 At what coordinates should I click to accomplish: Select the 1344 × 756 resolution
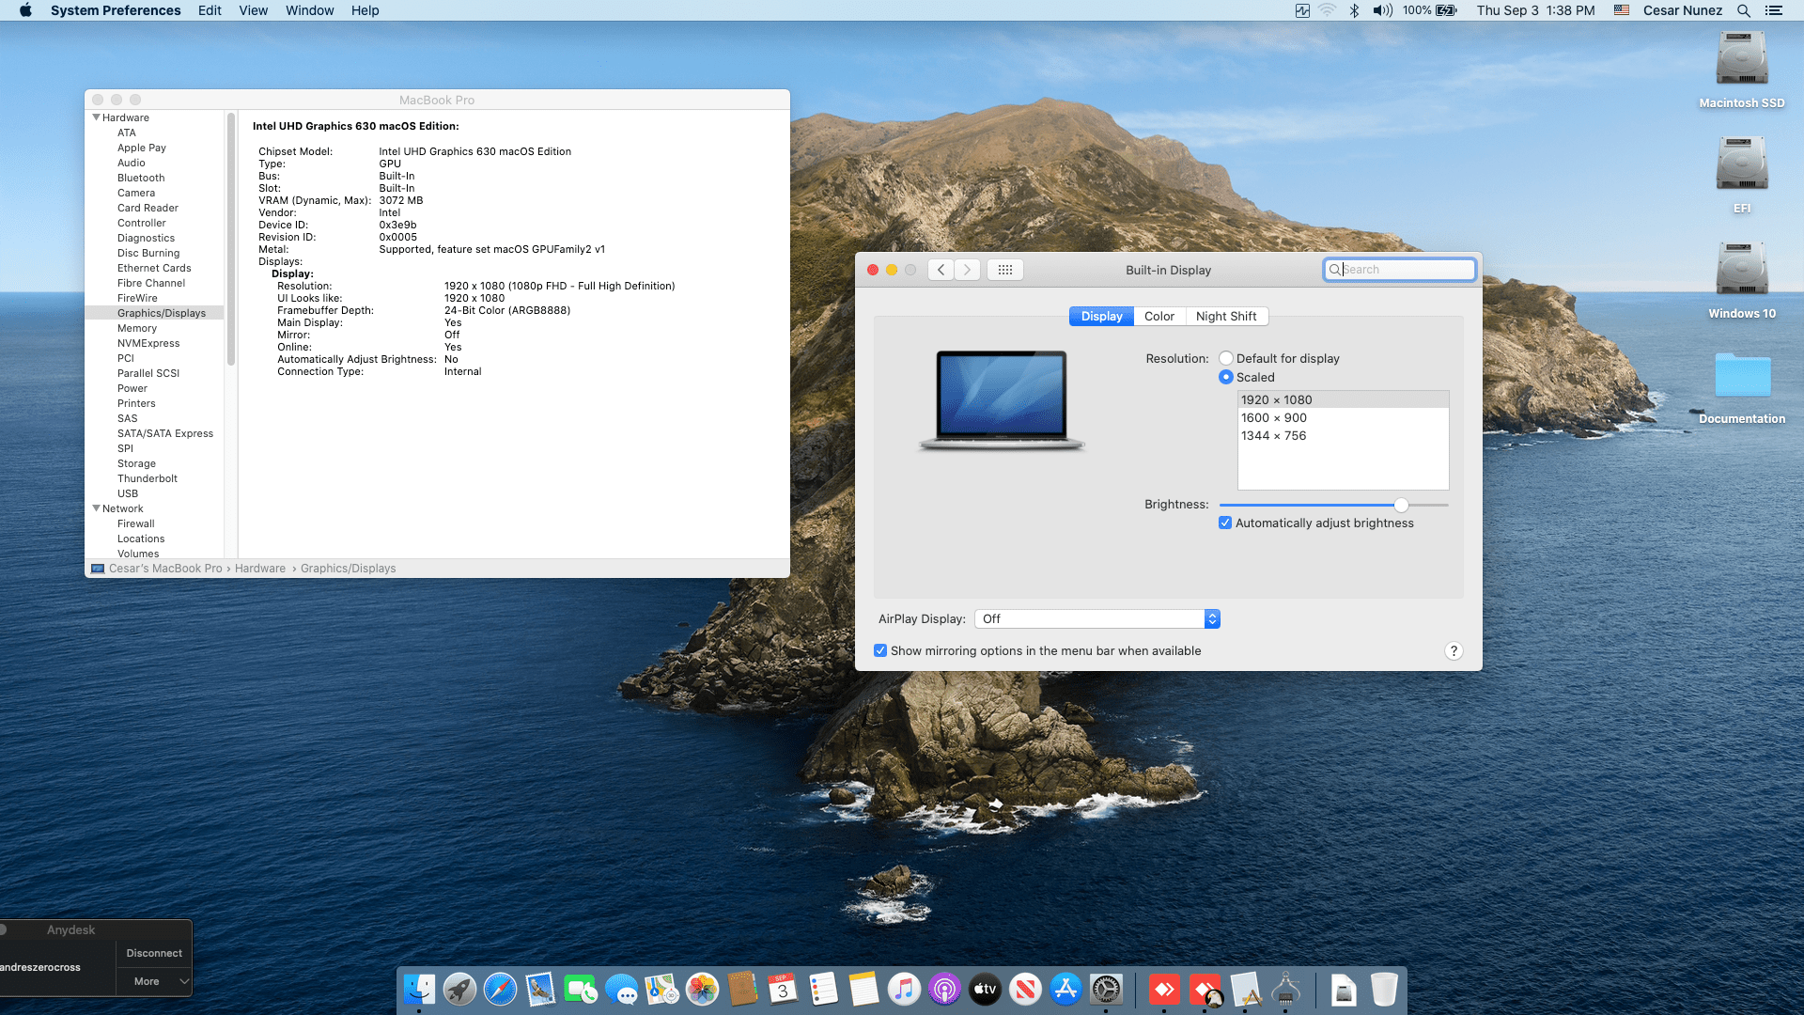tap(1343, 435)
